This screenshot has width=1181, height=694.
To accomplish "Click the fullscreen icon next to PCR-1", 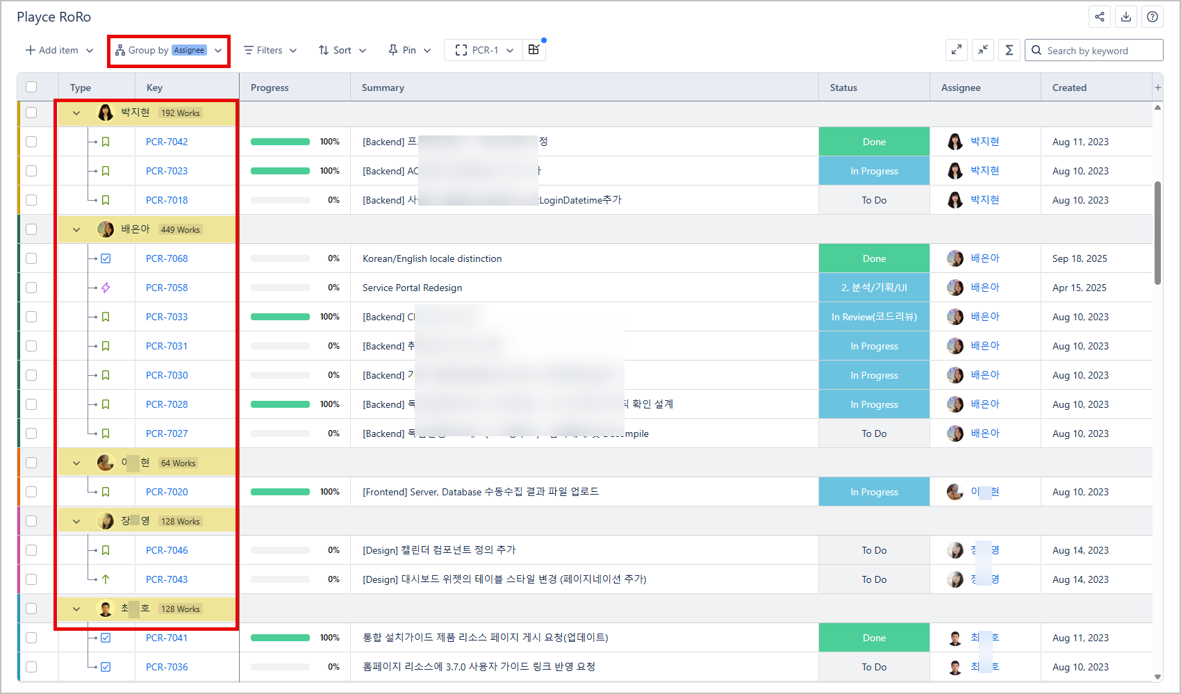I will click(x=461, y=50).
